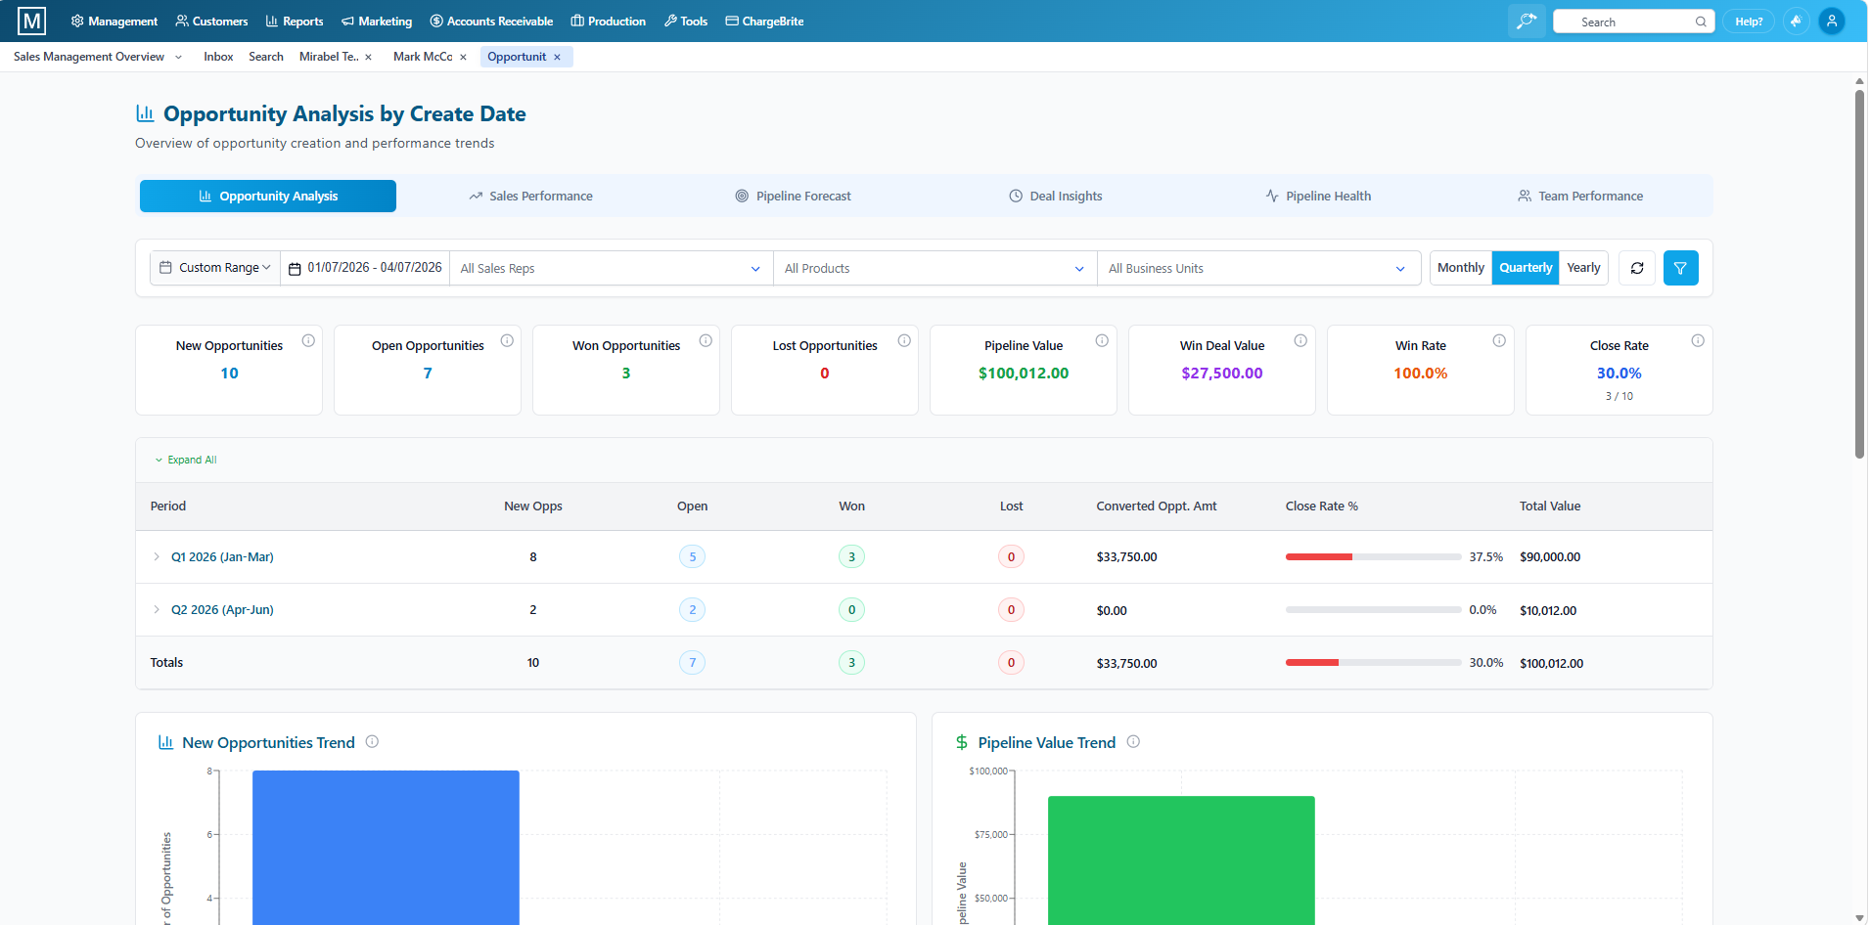Open the wrench search tool icon
This screenshot has height=925, width=1870.
[1527, 21]
